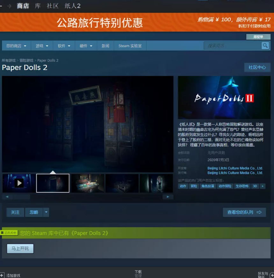Image resolution: width=274 pixels, height=278 pixels.
Task: Click the publisher link Beijing Litchi Culture Media
Action: coord(235,173)
